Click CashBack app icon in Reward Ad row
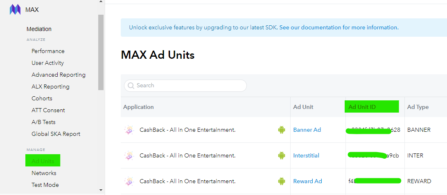 [129, 181]
